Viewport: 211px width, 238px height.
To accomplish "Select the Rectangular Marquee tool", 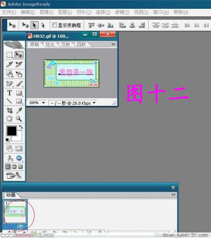I will [10, 55].
